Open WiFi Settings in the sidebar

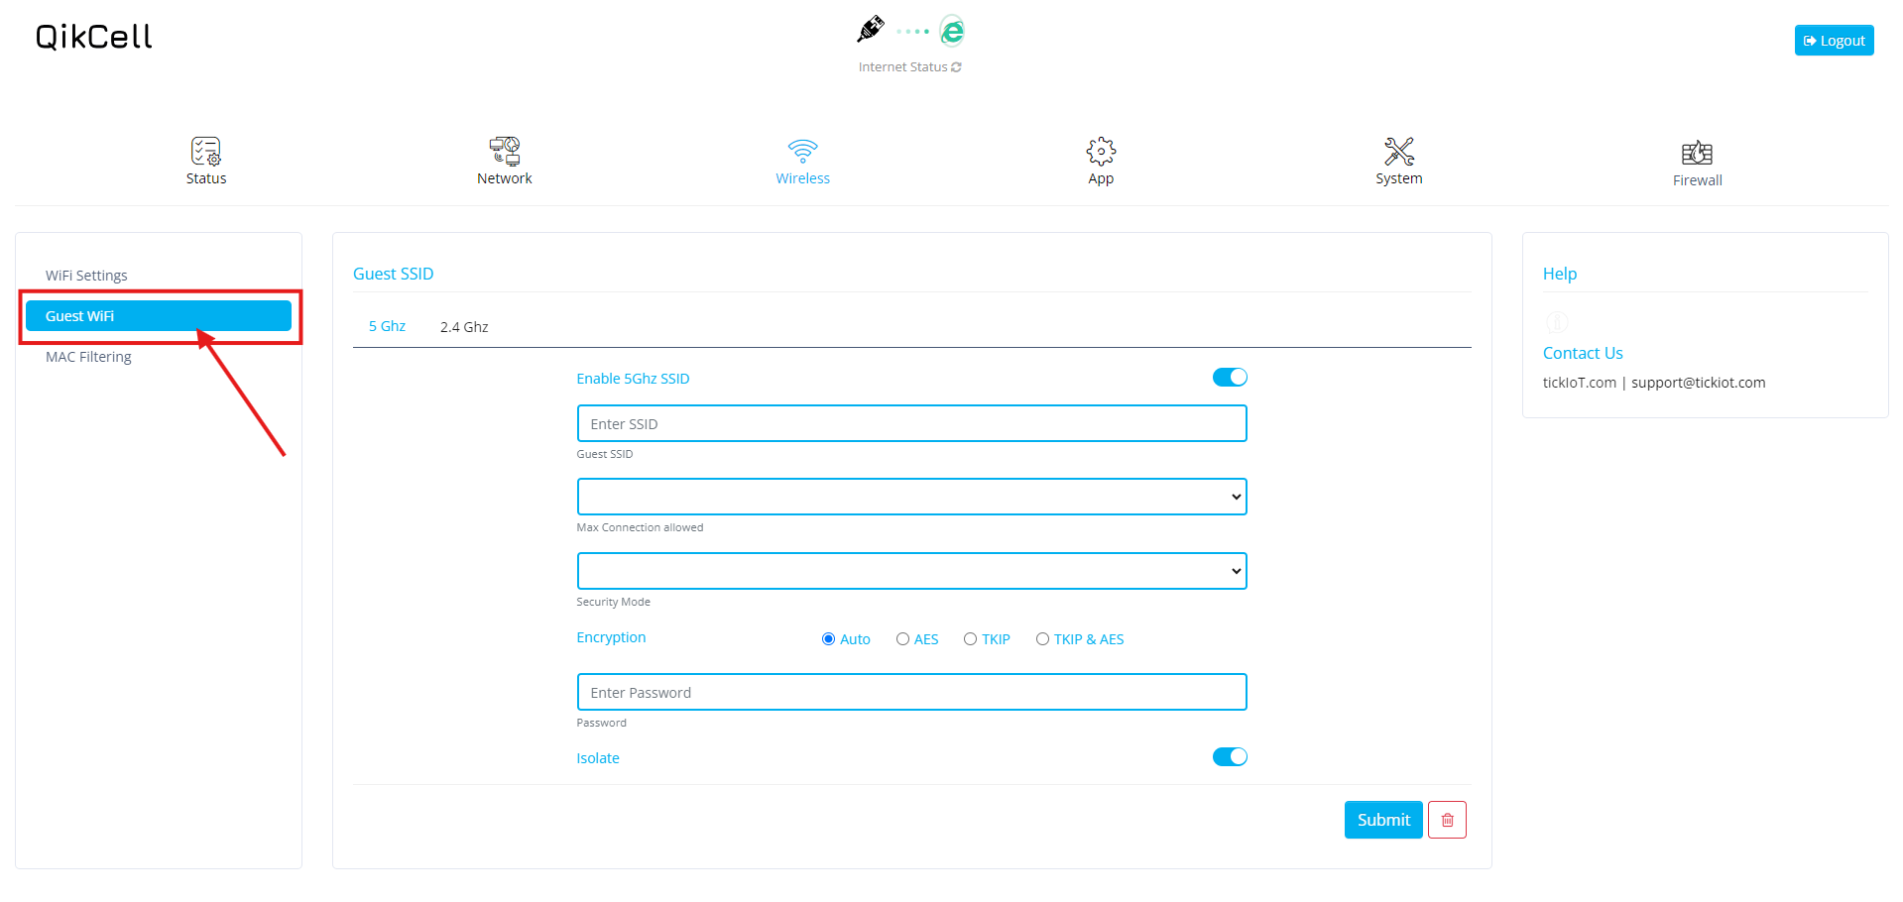(x=86, y=276)
